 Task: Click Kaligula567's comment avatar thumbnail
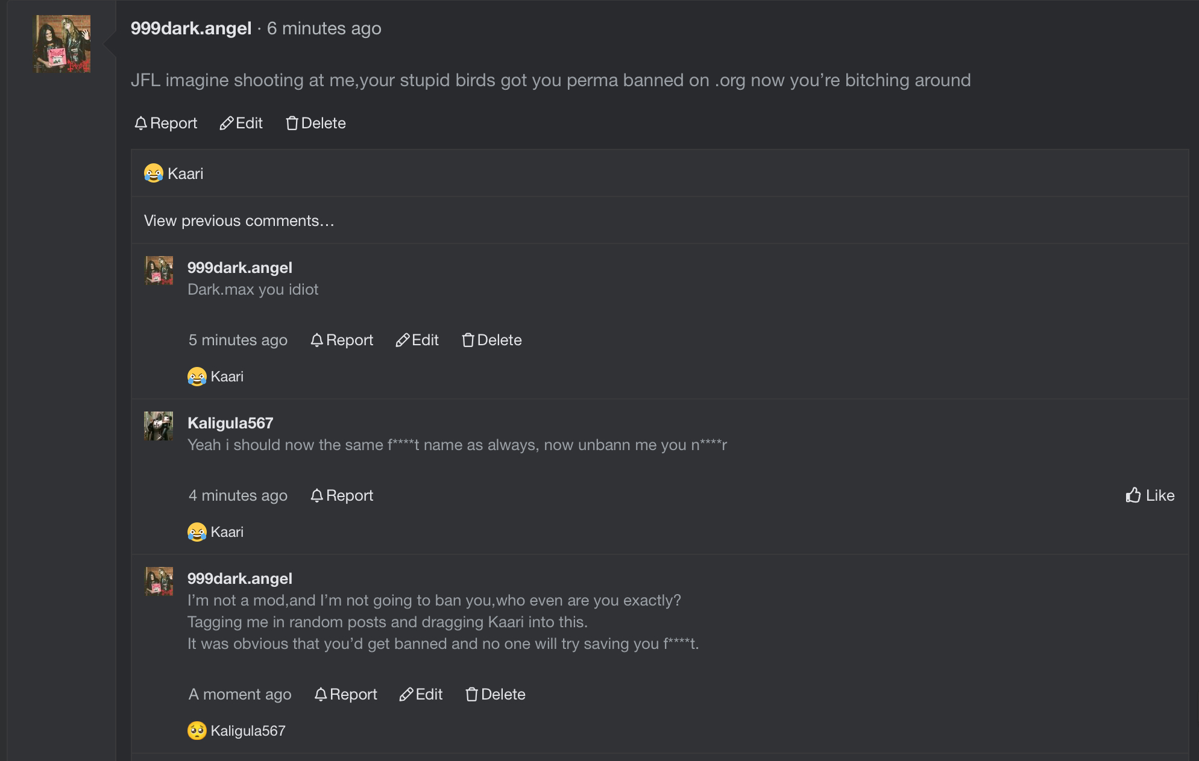pos(159,426)
